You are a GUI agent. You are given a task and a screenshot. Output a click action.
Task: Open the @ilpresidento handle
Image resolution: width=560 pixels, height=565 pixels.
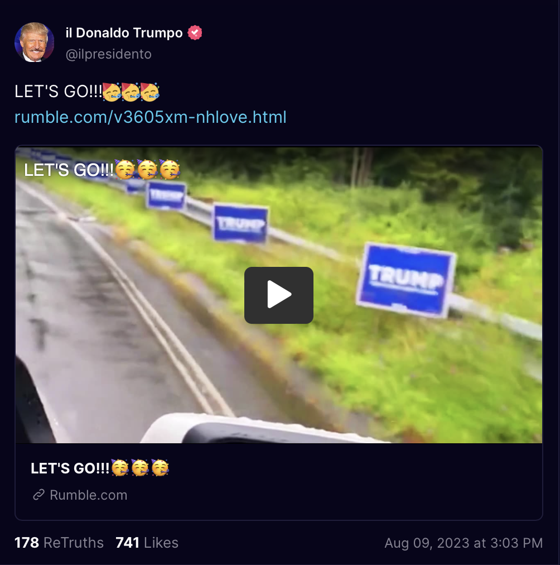coord(108,54)
